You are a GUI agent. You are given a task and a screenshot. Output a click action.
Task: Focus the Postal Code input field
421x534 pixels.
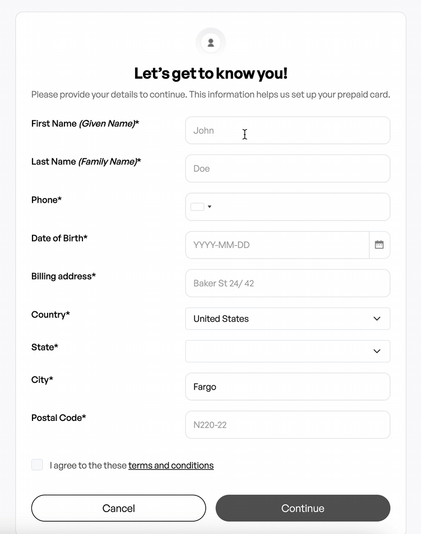[x=288, y=425]
